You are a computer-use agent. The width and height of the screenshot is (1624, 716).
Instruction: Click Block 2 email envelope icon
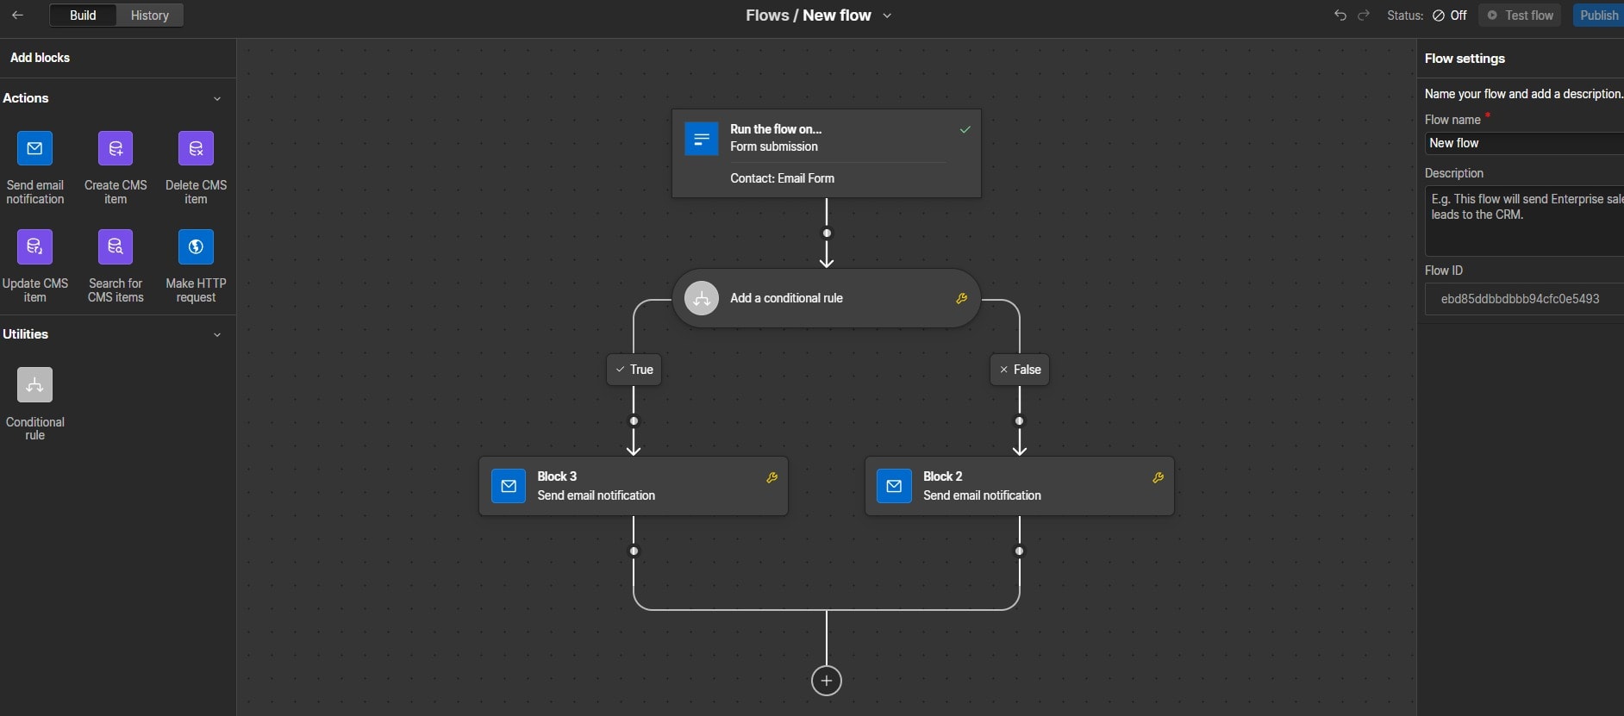894,486
